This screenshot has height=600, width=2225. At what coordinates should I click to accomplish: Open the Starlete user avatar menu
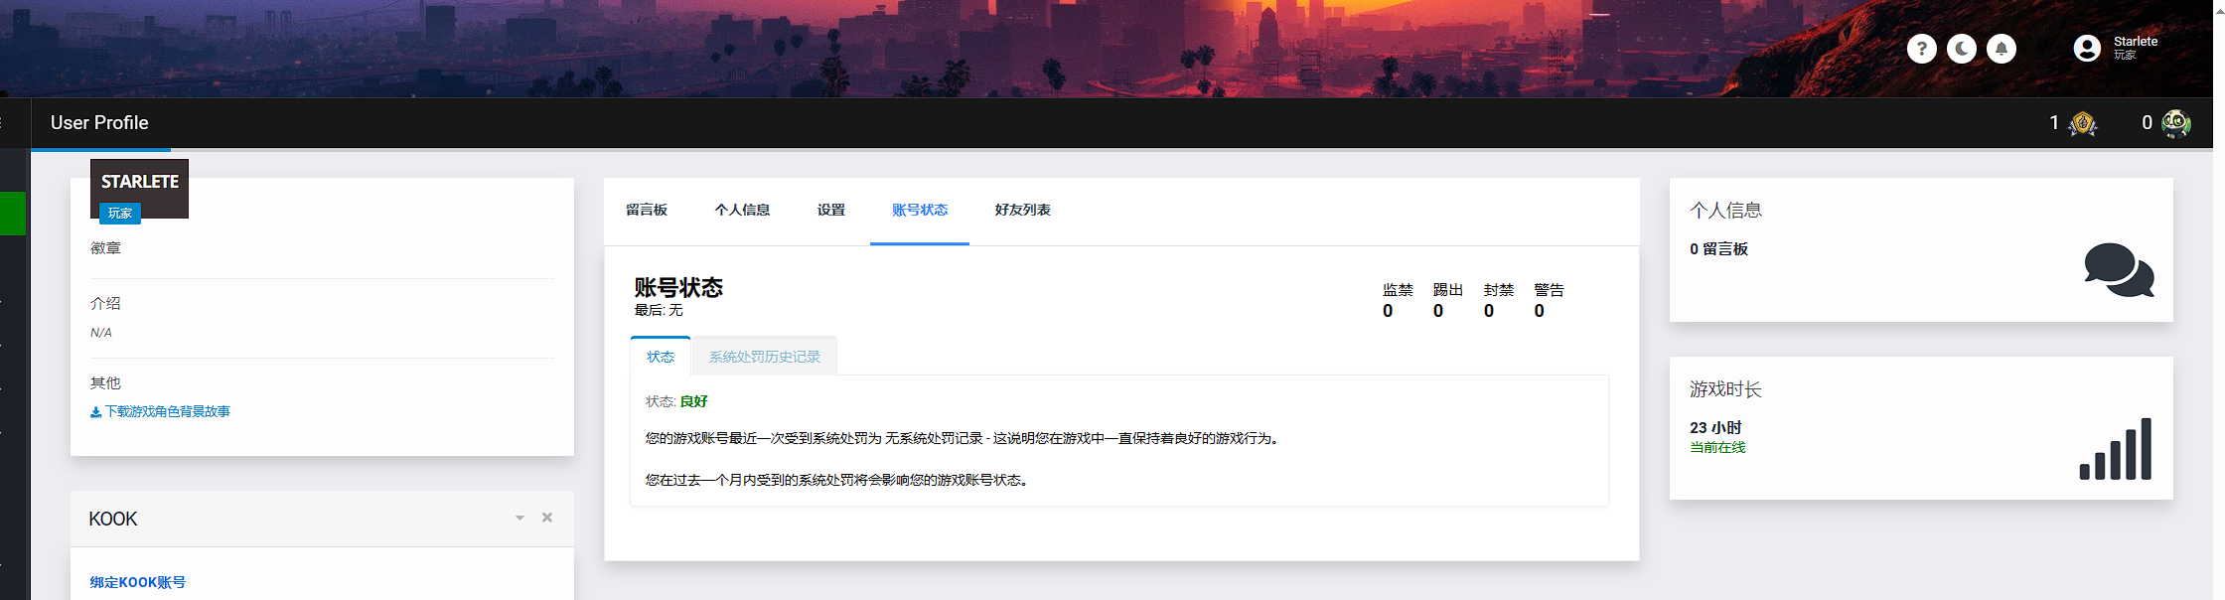tap(2087, 48)
